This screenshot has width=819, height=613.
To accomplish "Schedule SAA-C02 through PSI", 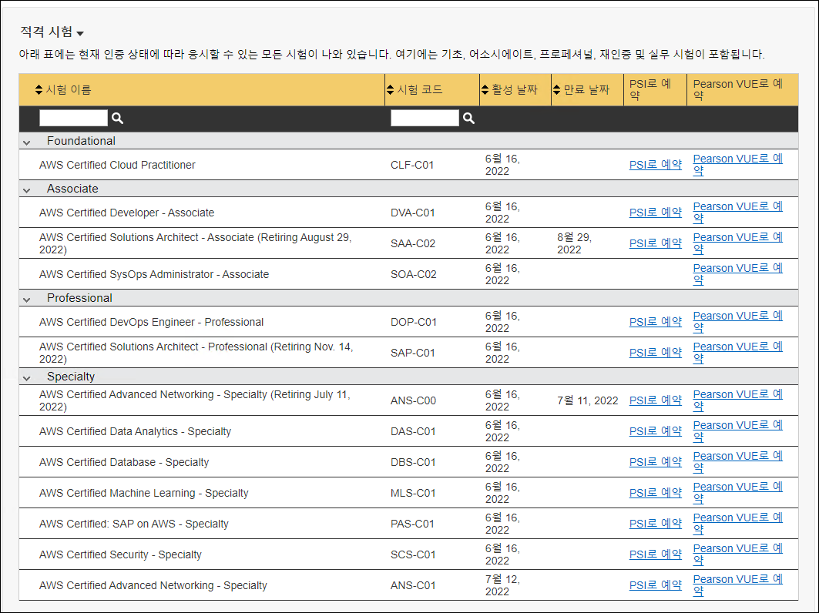I will (x=656, y=243).
